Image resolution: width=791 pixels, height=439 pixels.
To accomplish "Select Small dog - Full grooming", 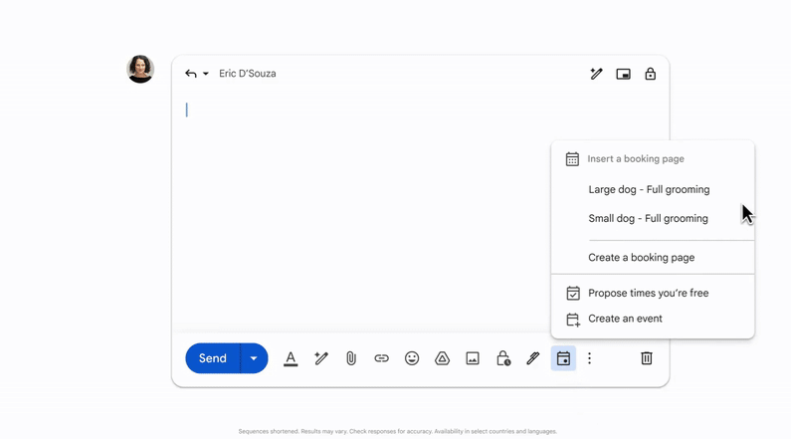I will pos(653,218).
